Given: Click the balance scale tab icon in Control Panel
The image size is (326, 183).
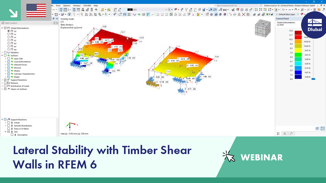Looking at the screenshot, I should click(x=285, y=133).
